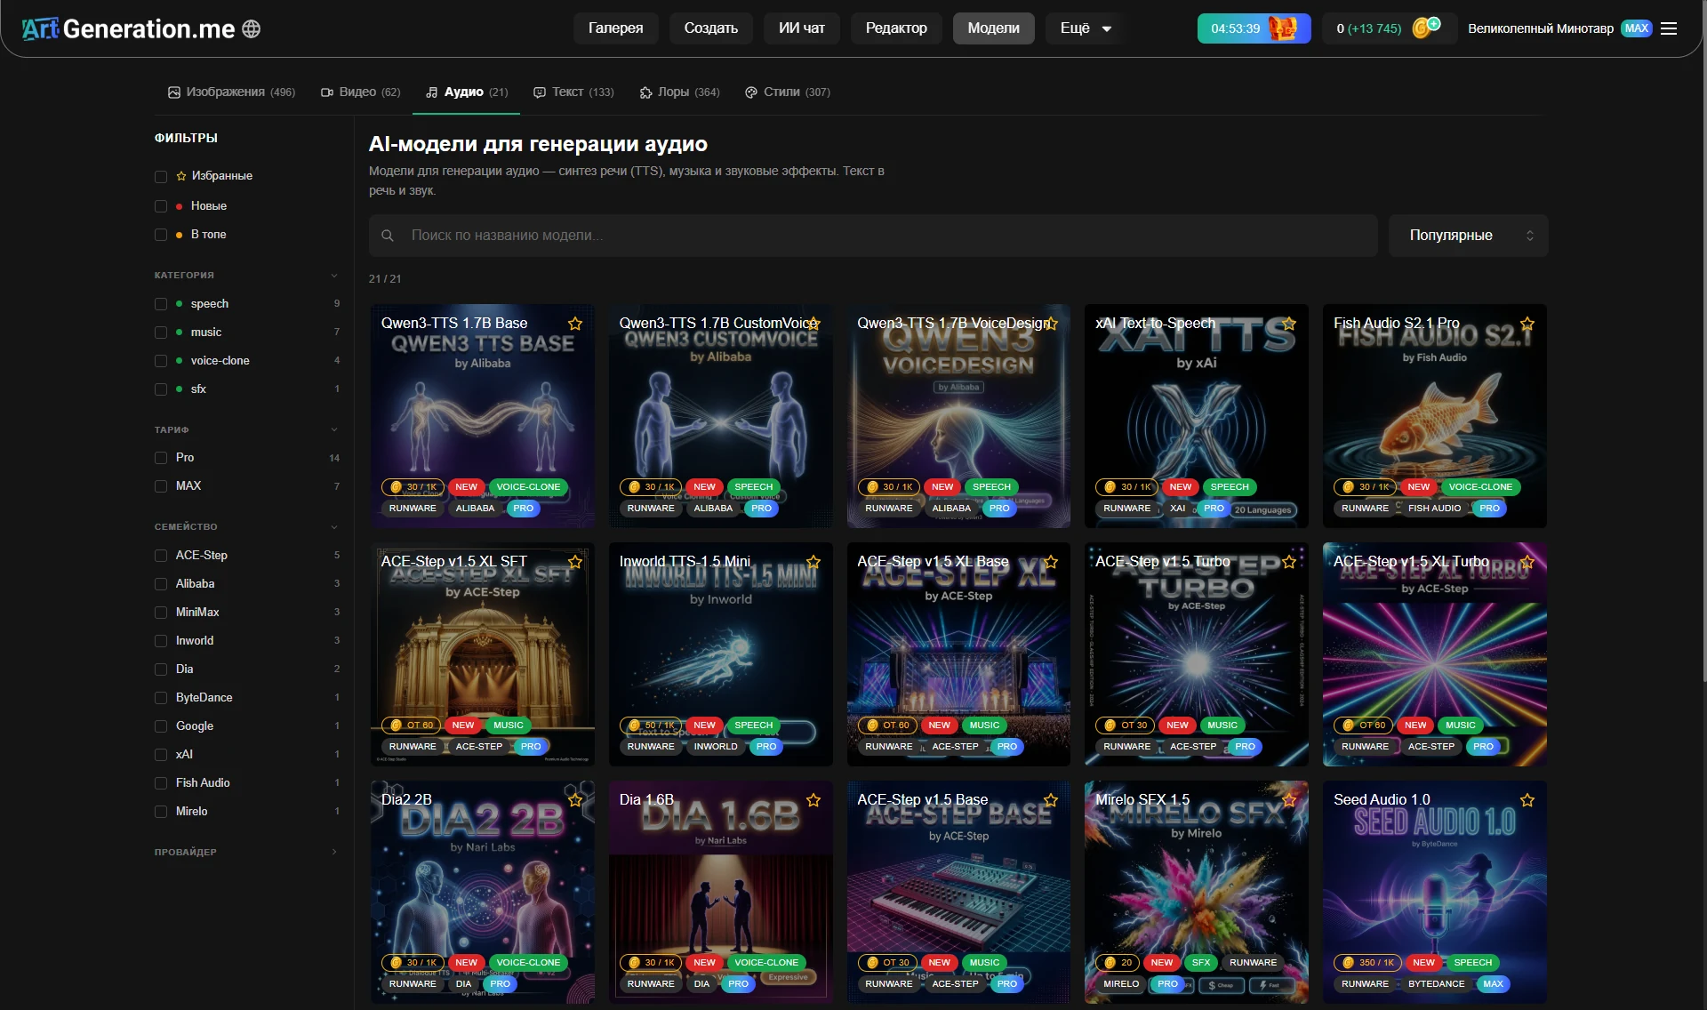The height and width of the screenshot is (1010, 1707).
Task: Open ИИ чат
Action: tap(801, 28)
